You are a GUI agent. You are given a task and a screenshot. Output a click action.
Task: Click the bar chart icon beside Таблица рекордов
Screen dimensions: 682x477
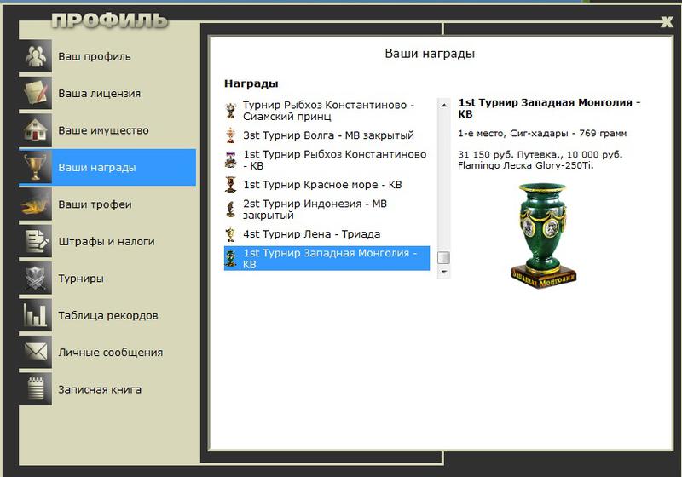pyautogui.click(x=35, y=315)
